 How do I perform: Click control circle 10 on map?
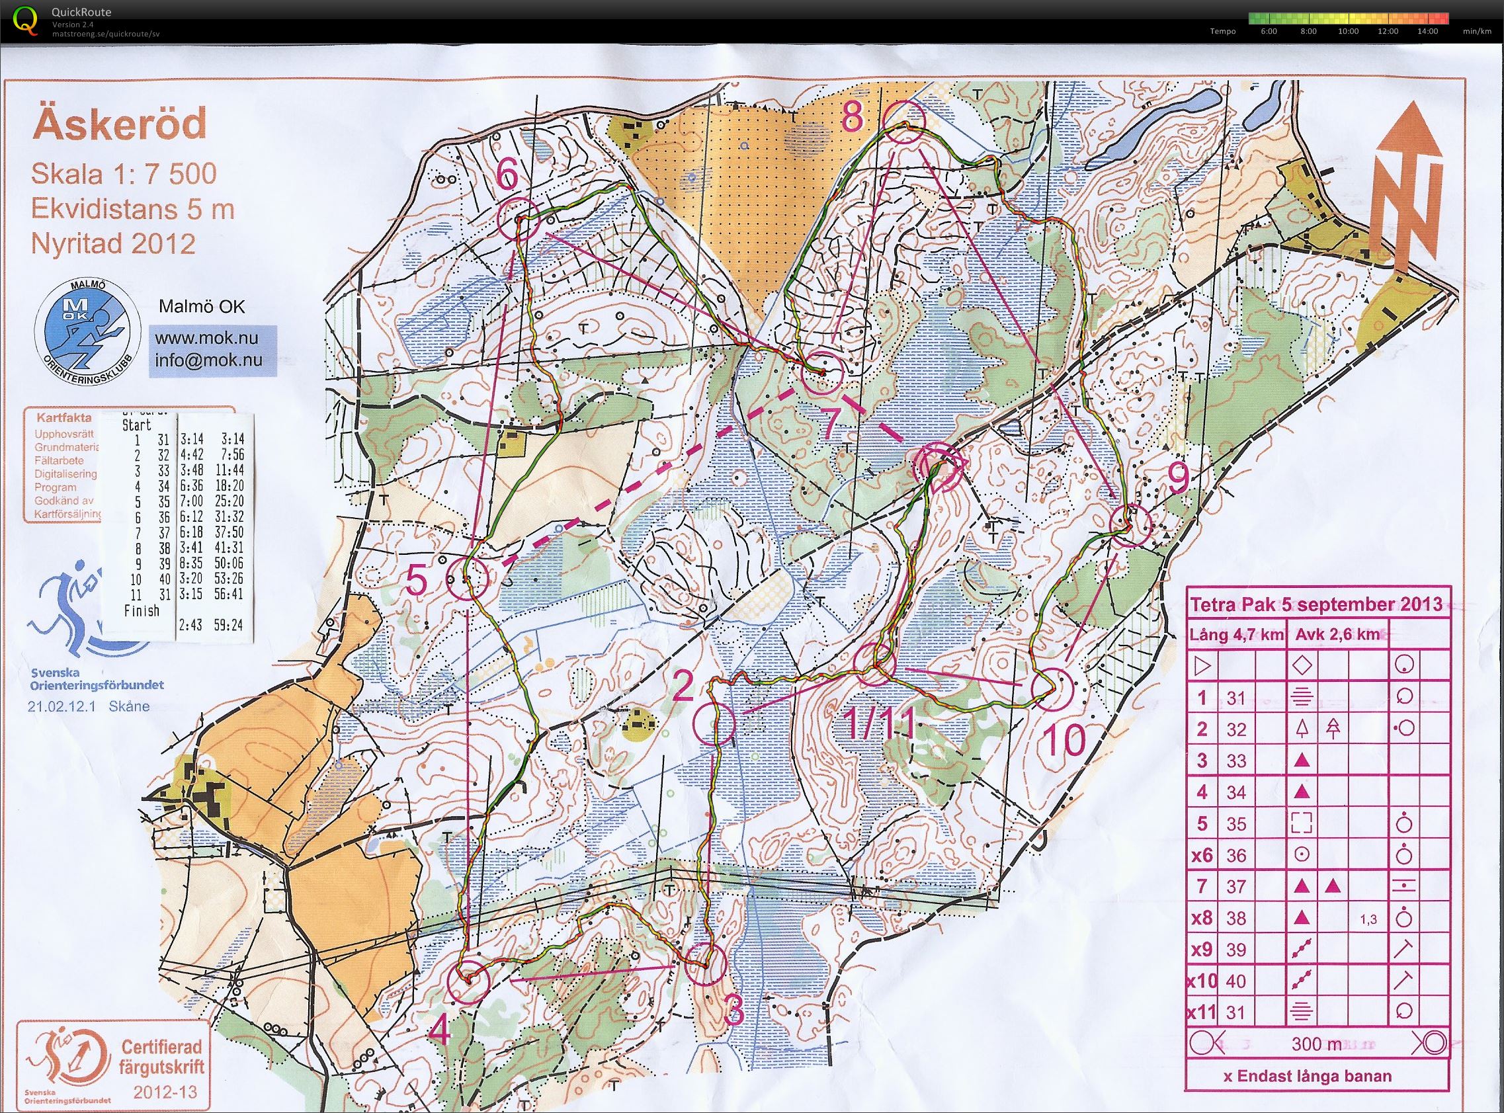[x=1052, y=688]
